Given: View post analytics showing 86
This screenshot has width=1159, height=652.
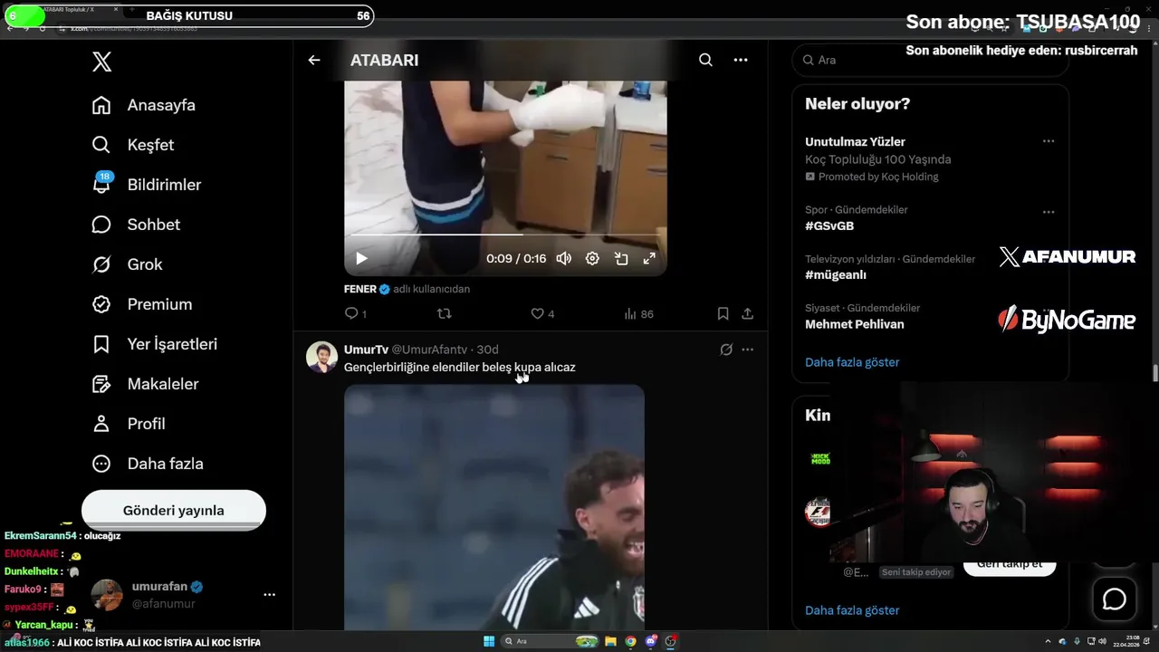Looking at the screenshot, I should pos(638,313).
